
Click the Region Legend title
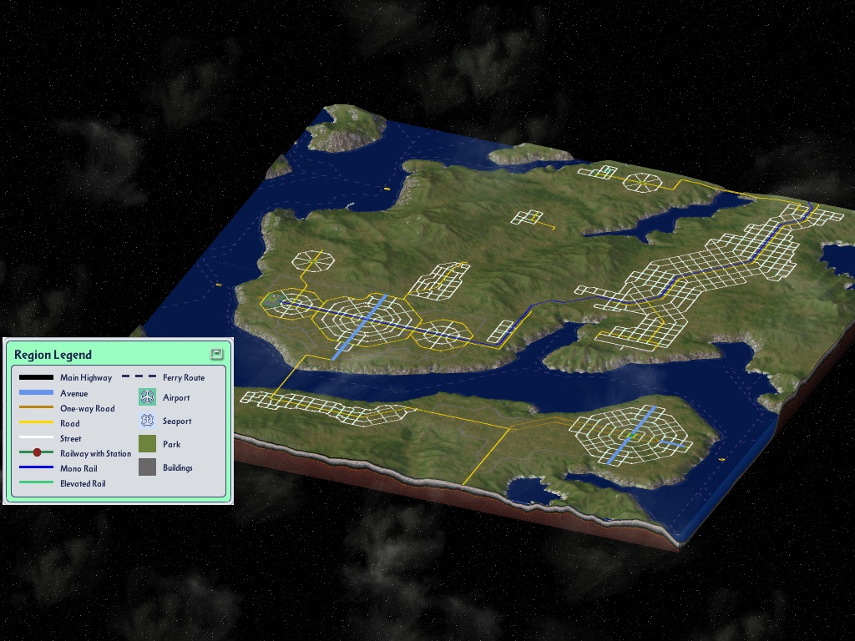click(x=53, y=355)
